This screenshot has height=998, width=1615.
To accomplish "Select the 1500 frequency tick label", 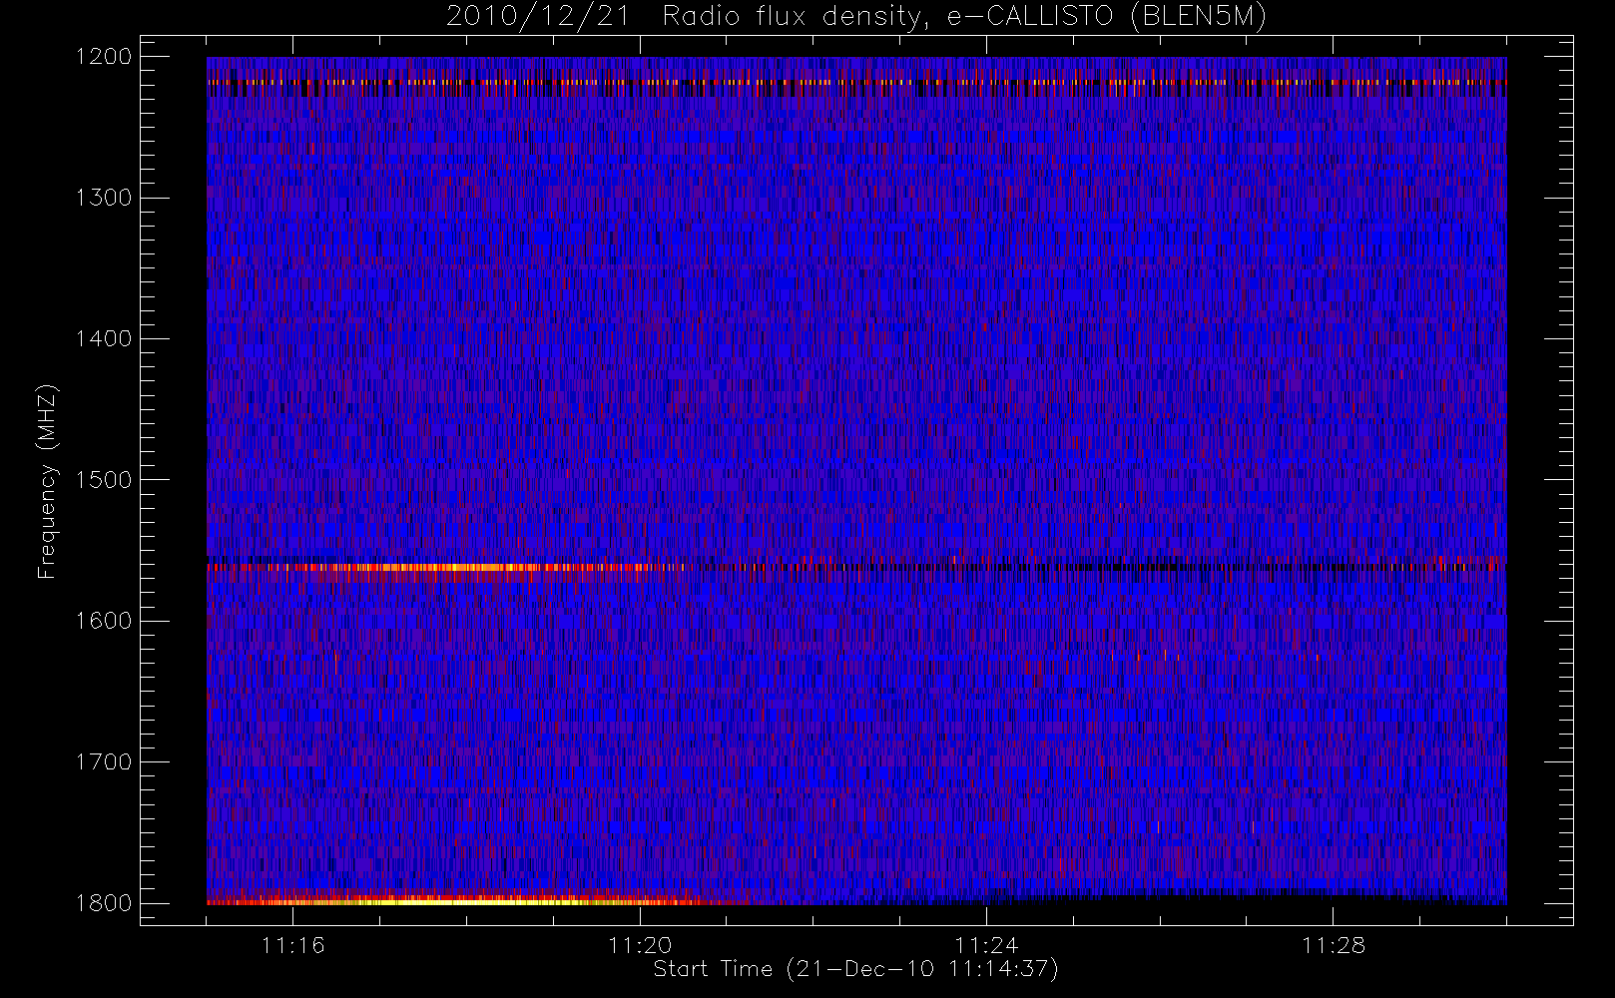I will pyautogui.click(x=104, y=480).
